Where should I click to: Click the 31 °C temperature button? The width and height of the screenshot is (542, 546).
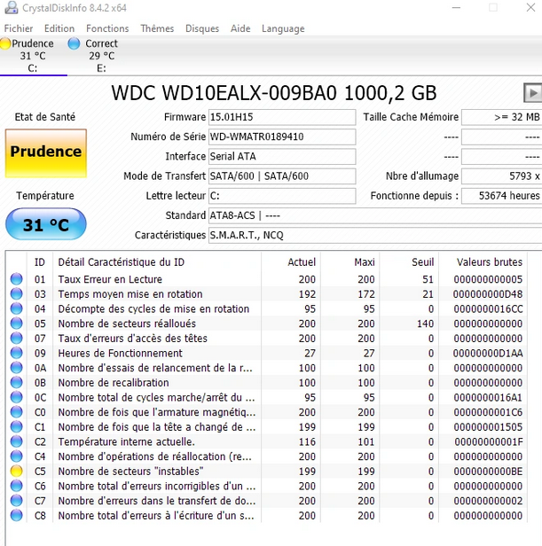pos(46,224)
